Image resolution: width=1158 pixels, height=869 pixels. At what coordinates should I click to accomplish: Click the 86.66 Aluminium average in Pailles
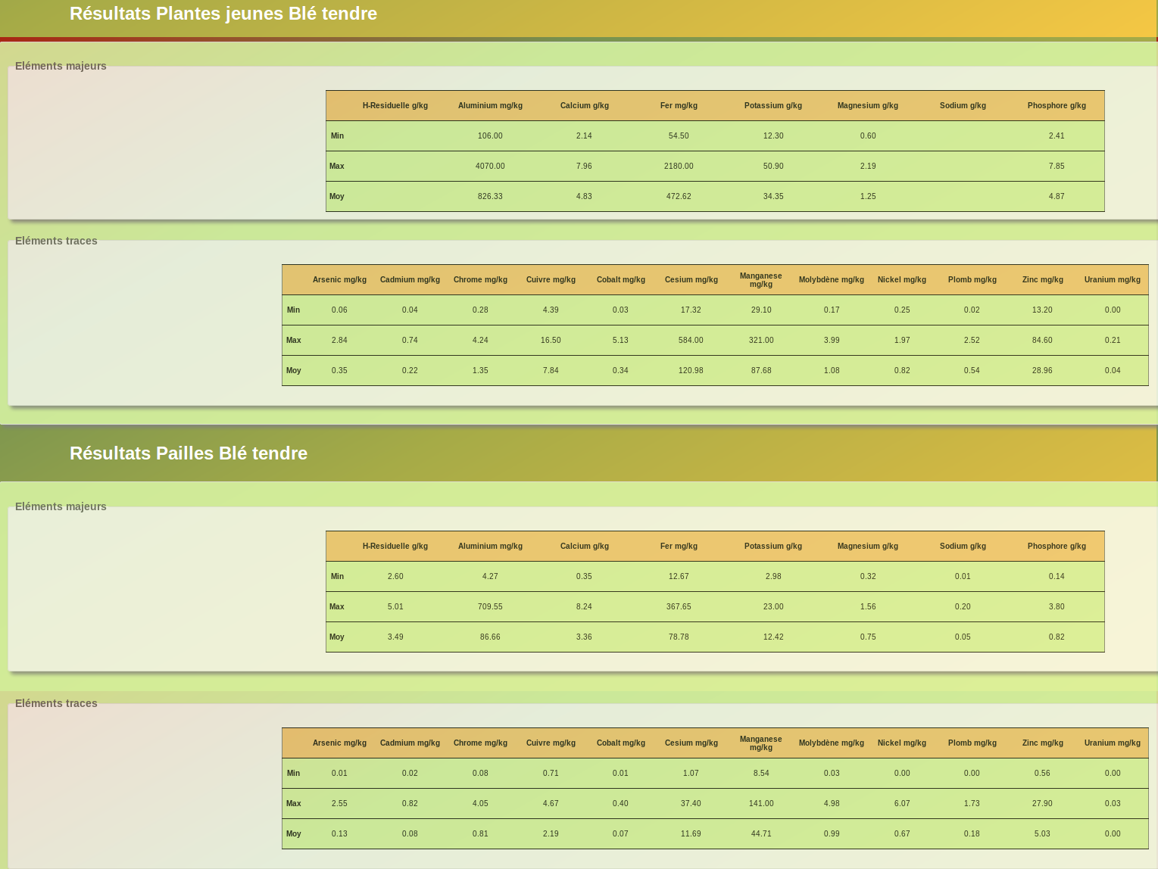[490, 637]
